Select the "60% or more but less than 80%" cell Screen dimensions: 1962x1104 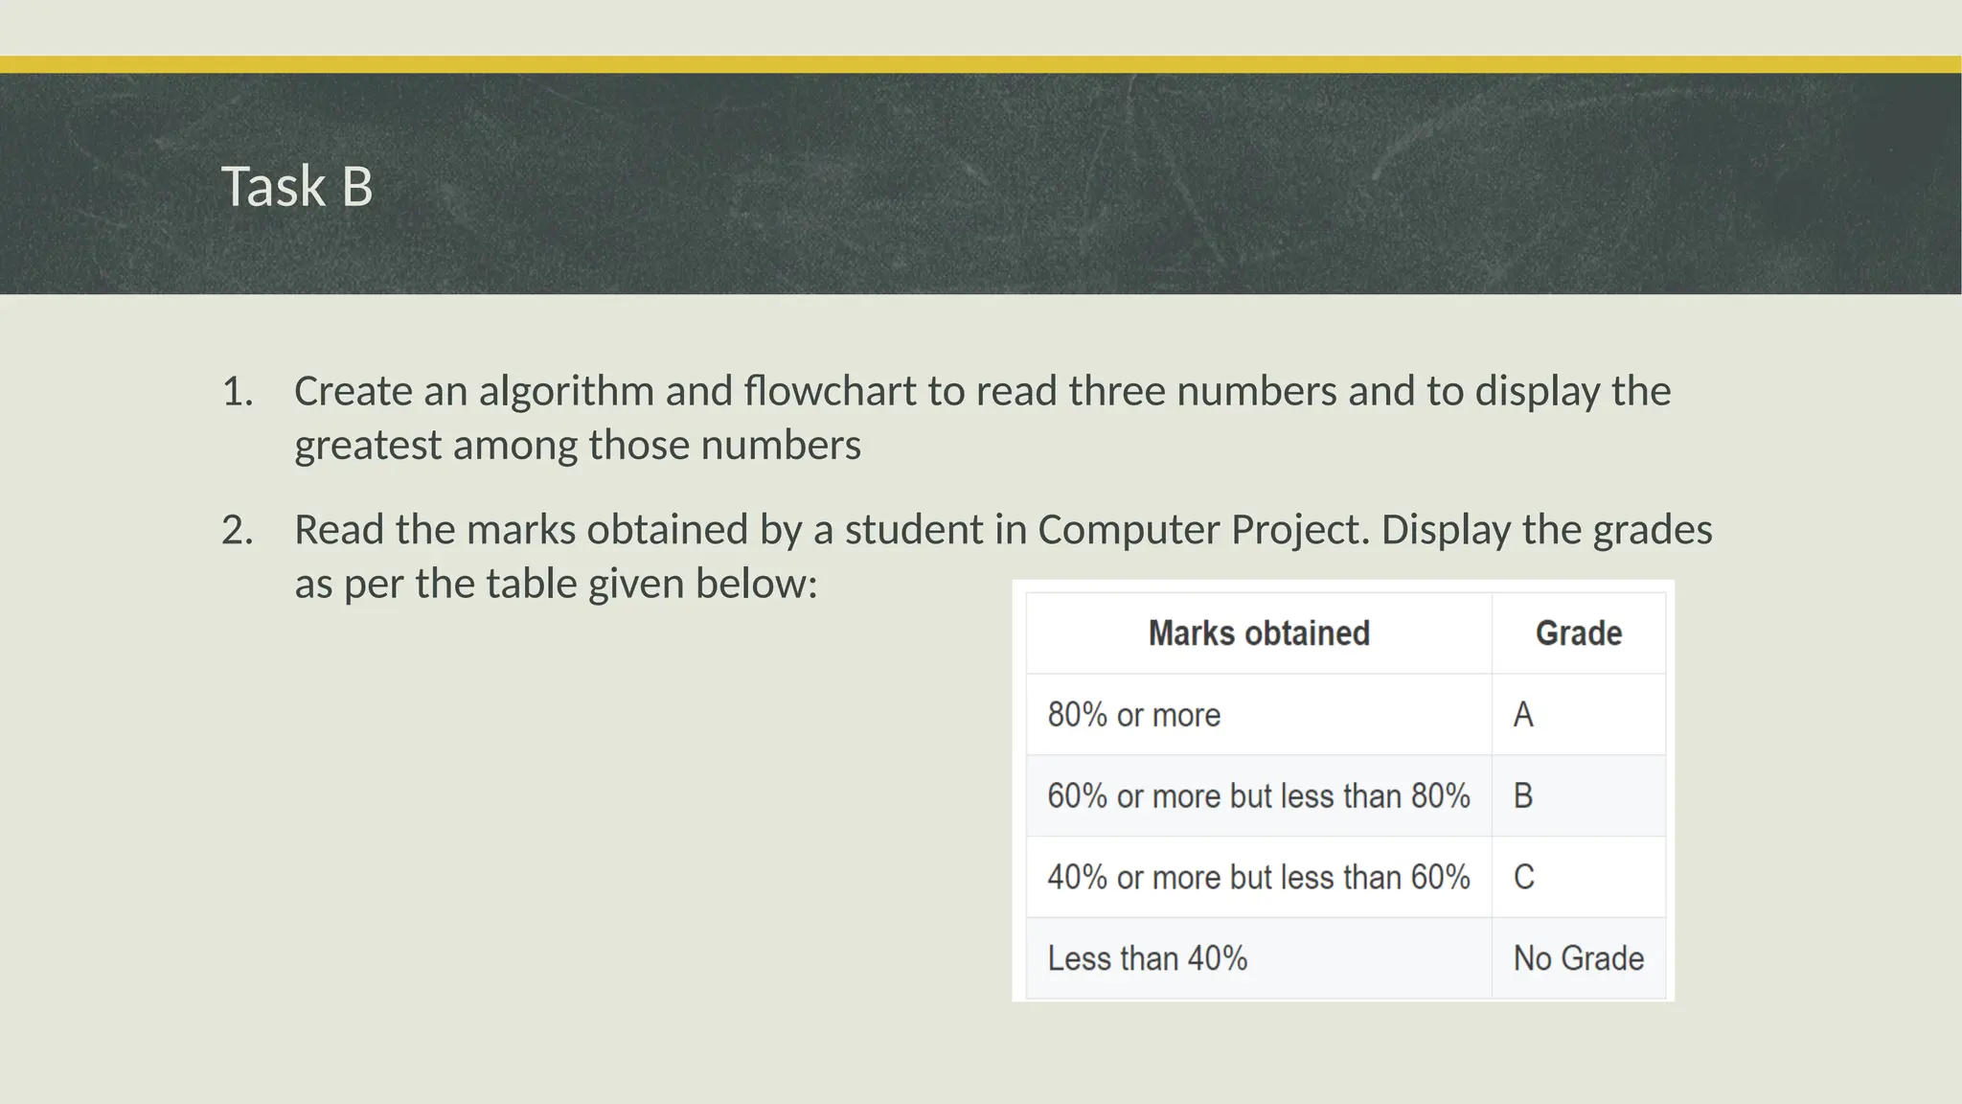click(x=1258, y=795)
